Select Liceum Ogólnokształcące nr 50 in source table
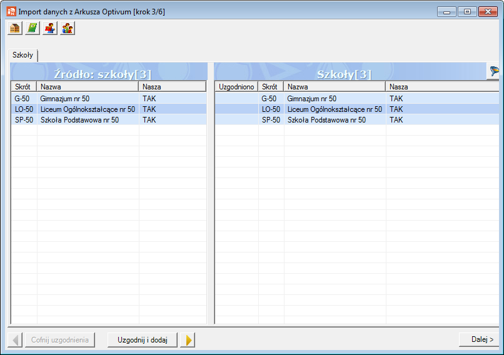504x355 pixels. pyautogui.click(x=88, y=109)
